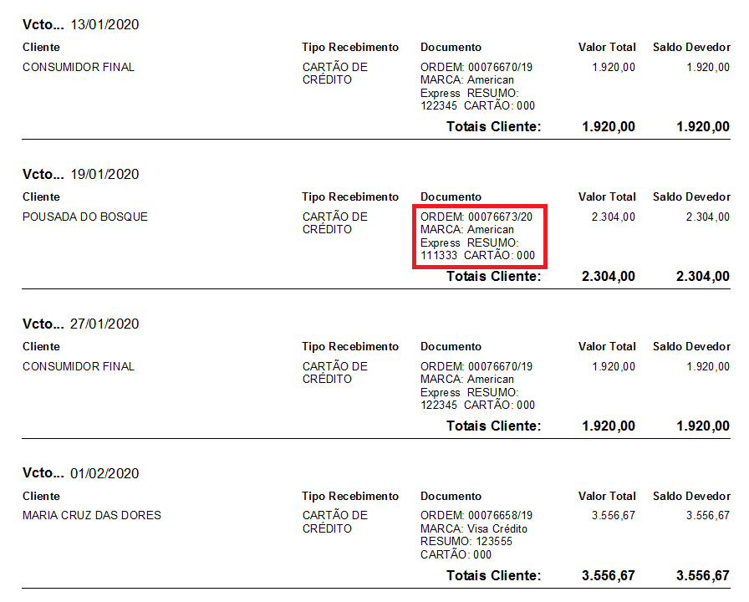This screenshot has height=602, width=749.
Task: Click CARTÃO DE CRÉDITO for Pousada do Bosque
Action: tap(334, 223)
